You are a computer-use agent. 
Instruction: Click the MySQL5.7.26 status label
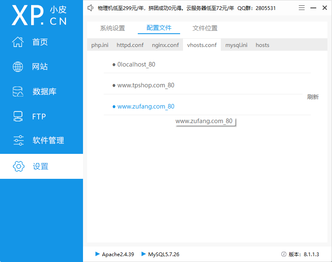[164, 254]
